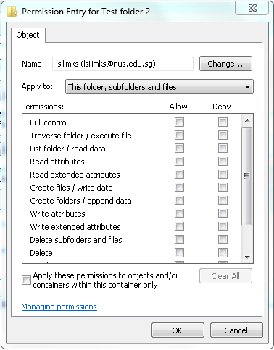Deny Delete permission
The image size is (274, 350).
pyautogui.click(x=223, y=253)
